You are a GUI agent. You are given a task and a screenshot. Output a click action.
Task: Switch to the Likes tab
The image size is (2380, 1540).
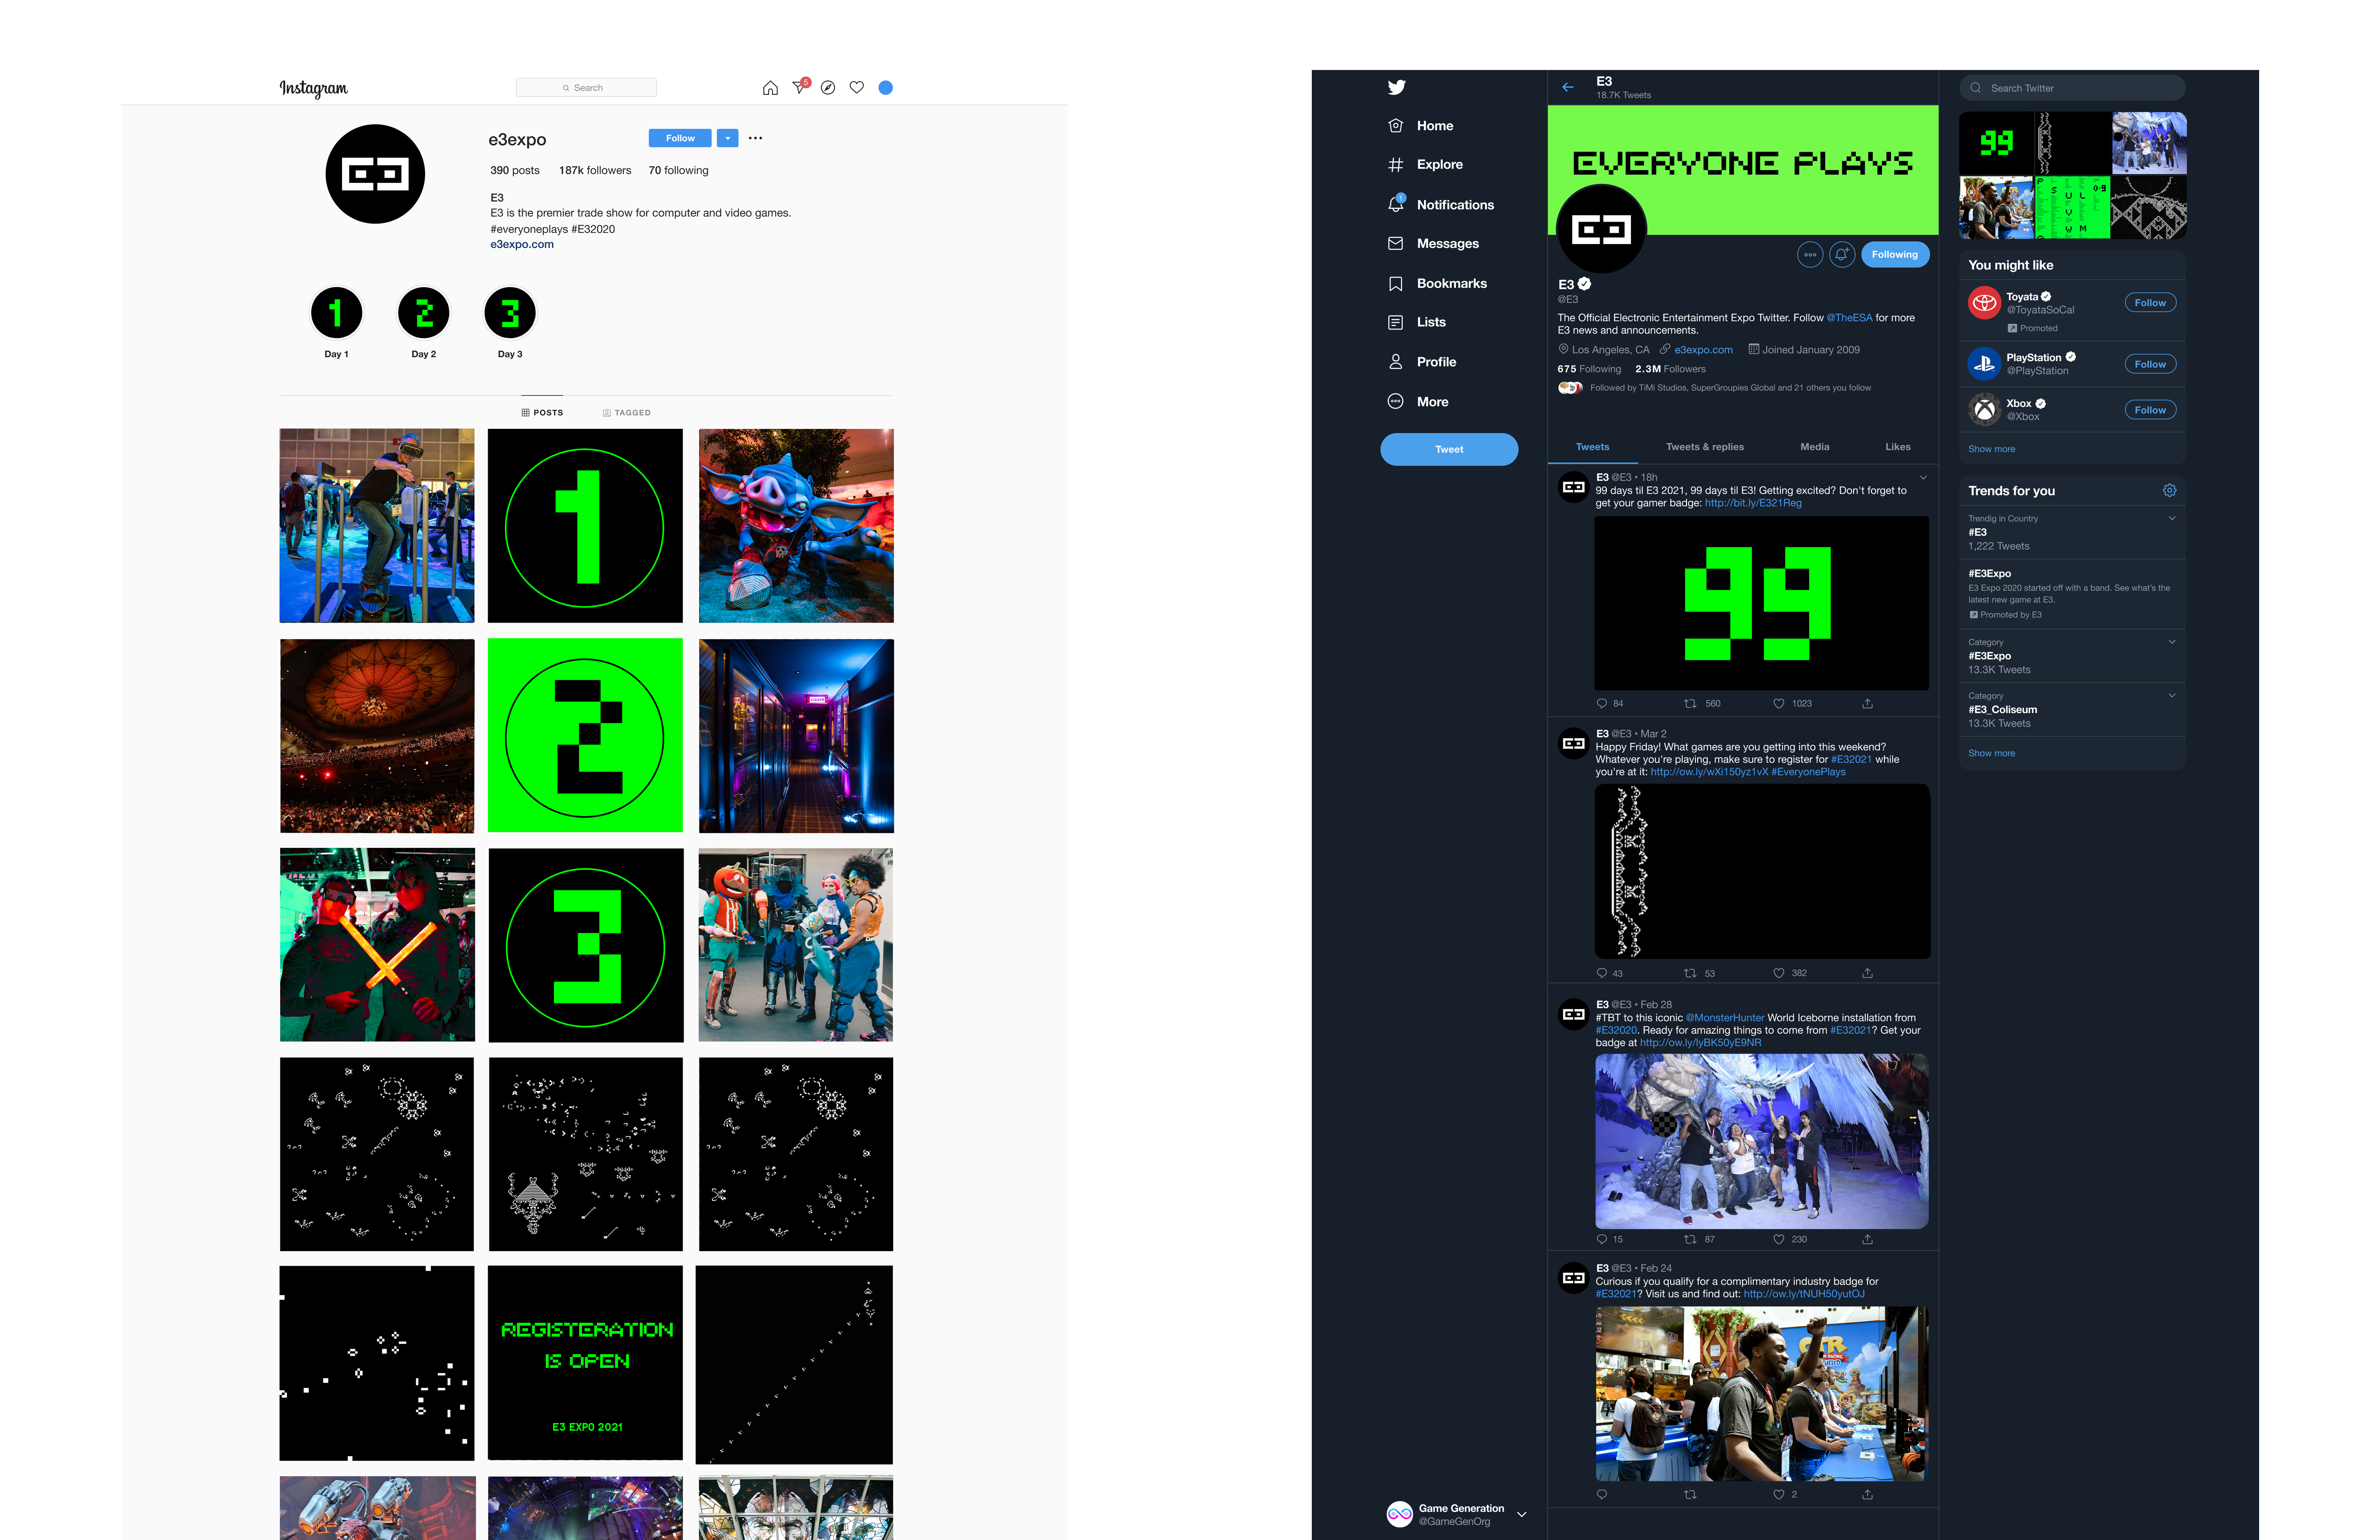(x=1898, y=447)
